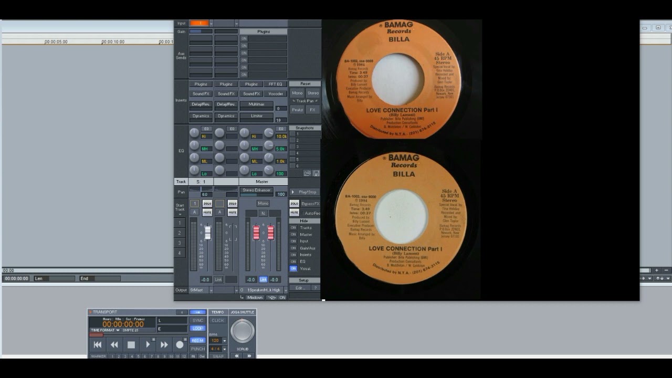Click the master 100 Hz frequency knob
Viewport: 672px width, 378px height.
pos(269,170)
